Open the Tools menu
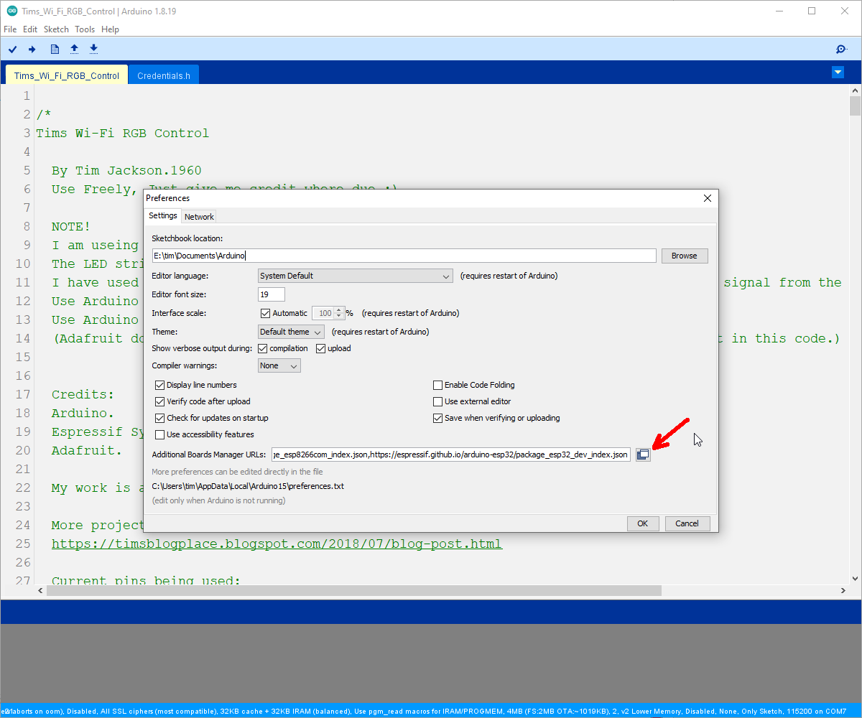 pos(85,29)
